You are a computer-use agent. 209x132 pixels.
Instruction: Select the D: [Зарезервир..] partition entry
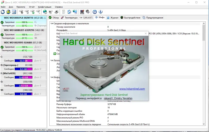click(23, 67)
